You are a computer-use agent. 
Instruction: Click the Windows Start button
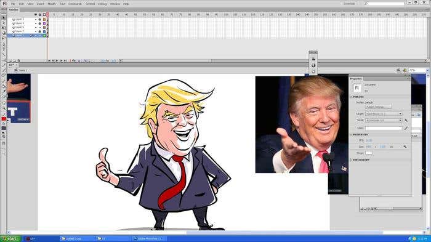point(10,239)
